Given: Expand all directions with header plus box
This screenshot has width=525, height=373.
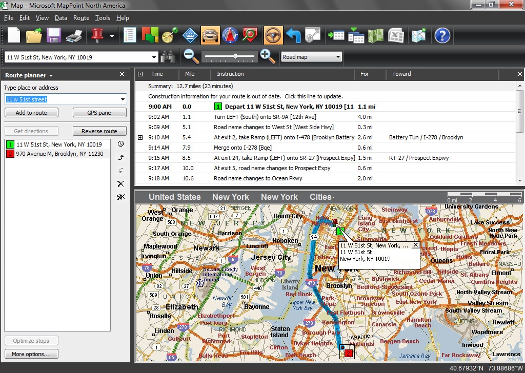Looking at the screenshot, I should click(x=140, y=74).
